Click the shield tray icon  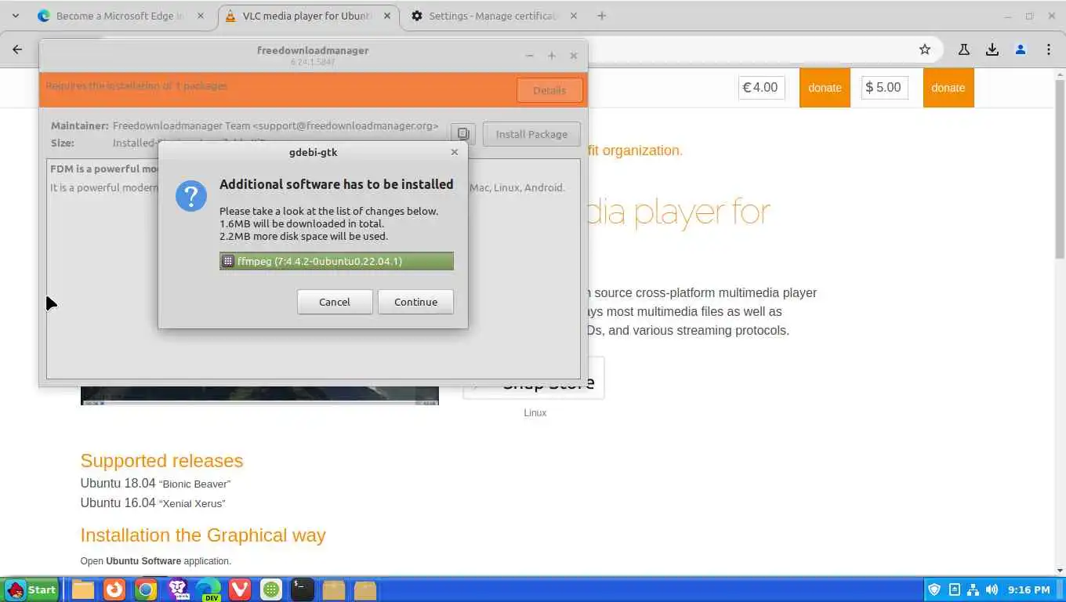(x=934, y=589)
